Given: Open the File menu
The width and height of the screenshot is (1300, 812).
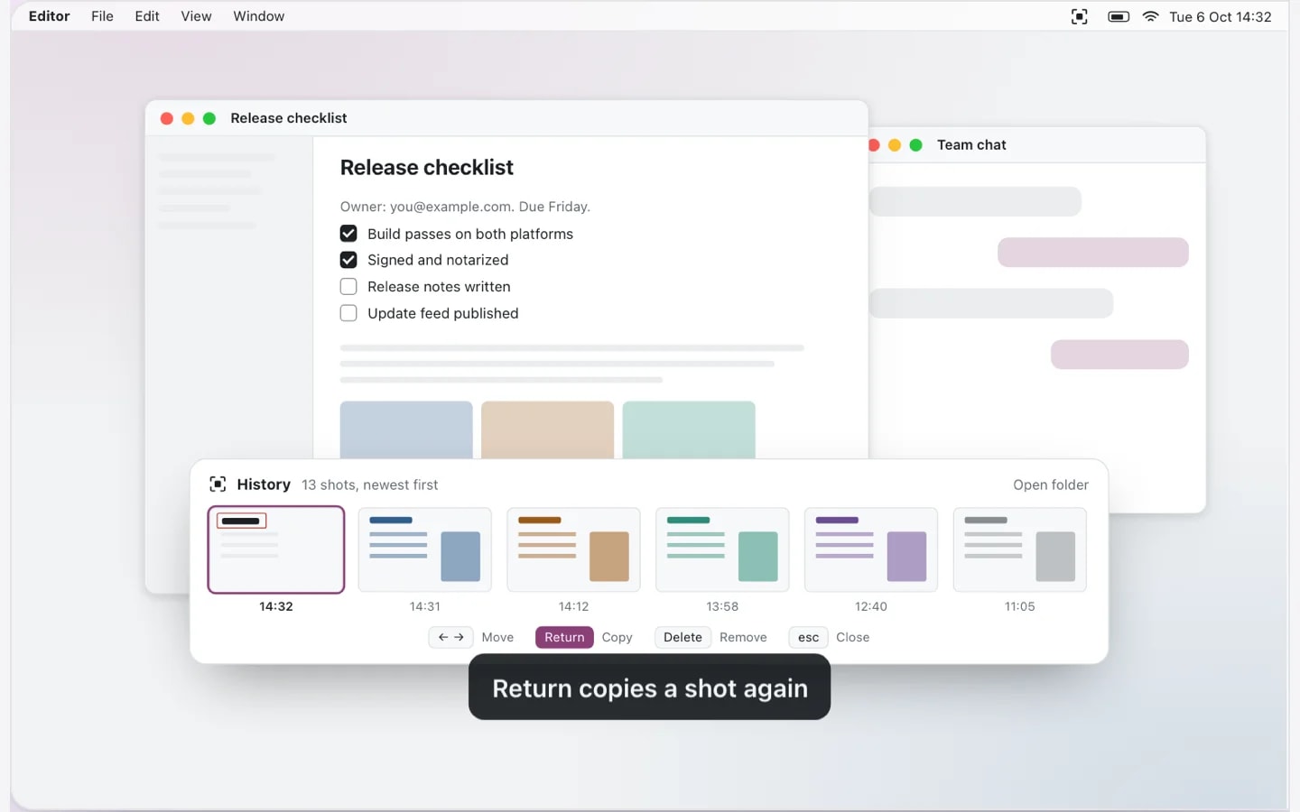Looking at the screenshot, I should point(102,16).
